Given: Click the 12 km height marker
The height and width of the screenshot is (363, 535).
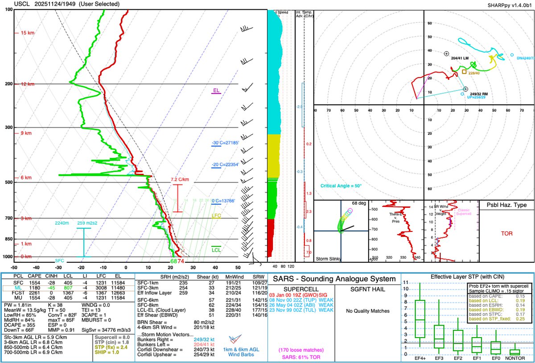Looking at the screenshot, I should point(27,84).
